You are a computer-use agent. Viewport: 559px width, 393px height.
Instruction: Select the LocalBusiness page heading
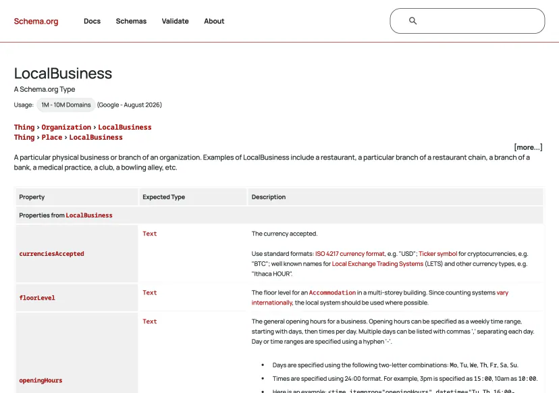(63, 74)
